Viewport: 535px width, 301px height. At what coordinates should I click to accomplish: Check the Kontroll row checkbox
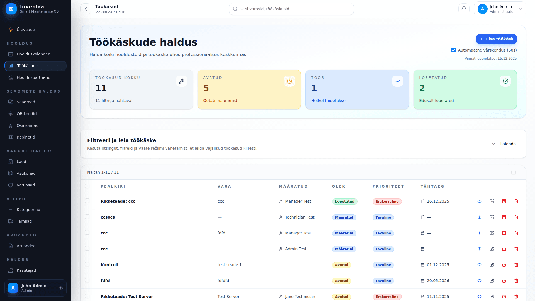pyautogui.click(x=87, y=264)
